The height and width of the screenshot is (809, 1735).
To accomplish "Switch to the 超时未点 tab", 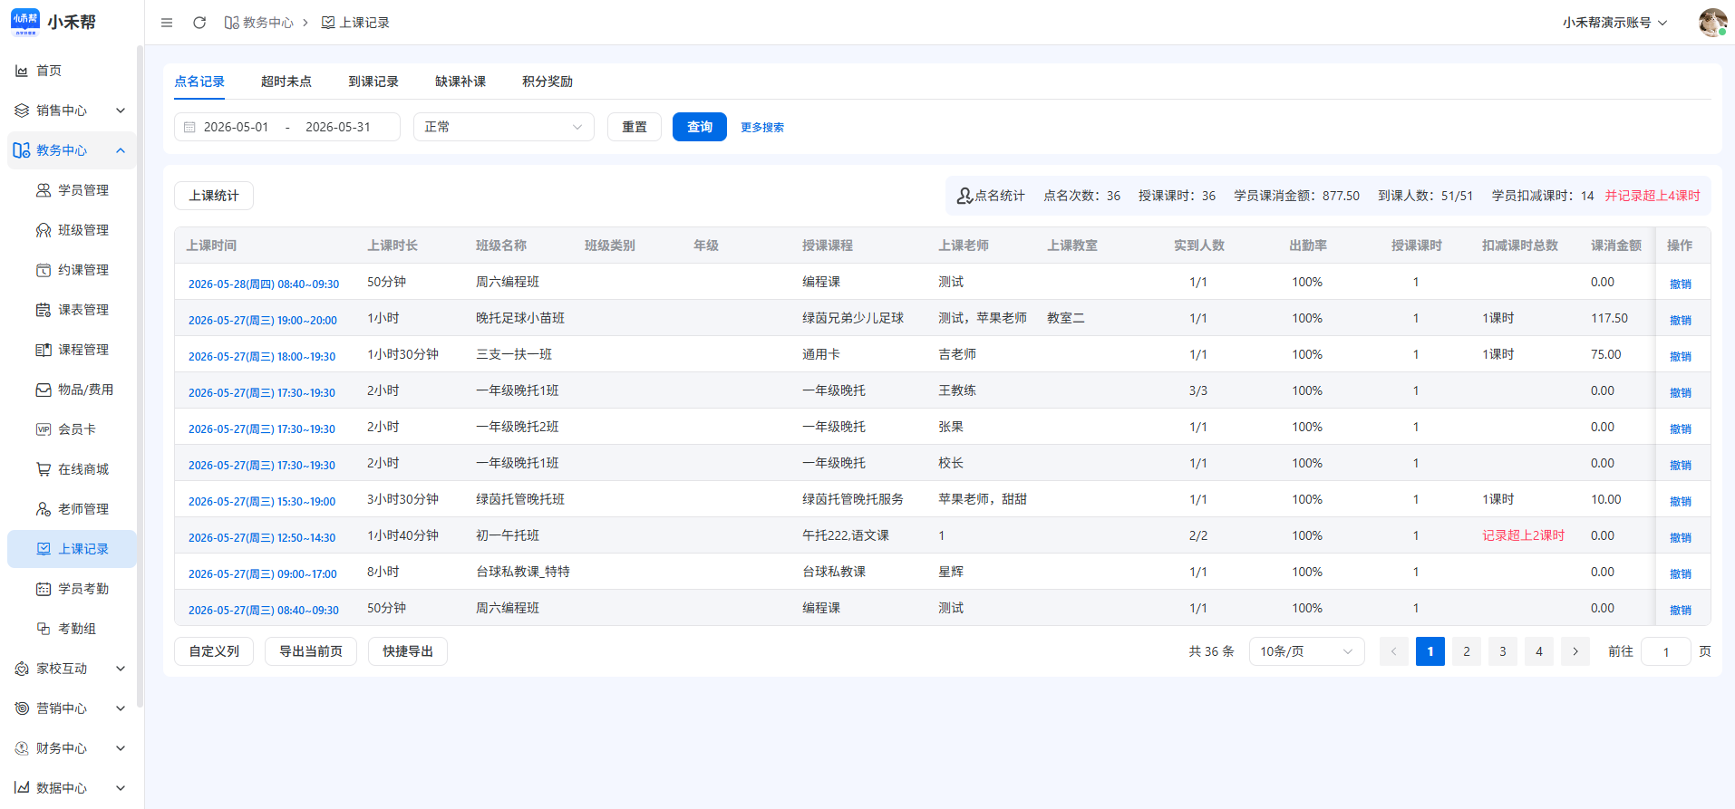I will click(286, 82).
